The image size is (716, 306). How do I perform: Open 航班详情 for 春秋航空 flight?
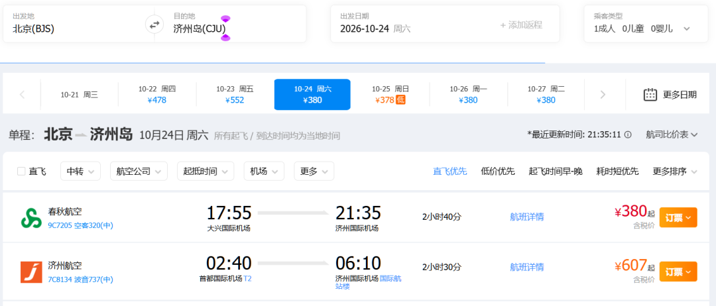click(x=527, y=217)
